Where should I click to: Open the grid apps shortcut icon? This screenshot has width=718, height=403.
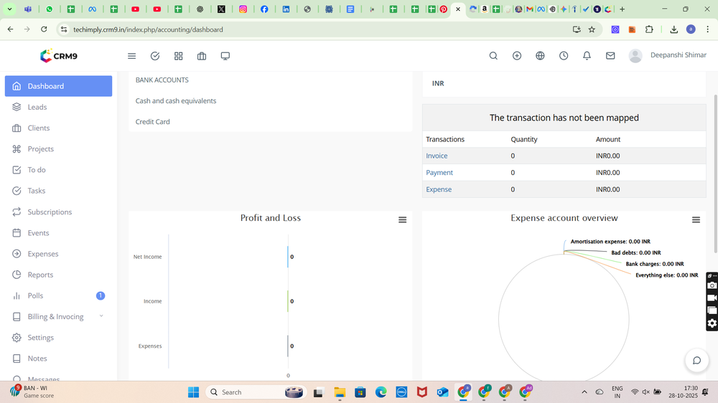pos(179,56)
